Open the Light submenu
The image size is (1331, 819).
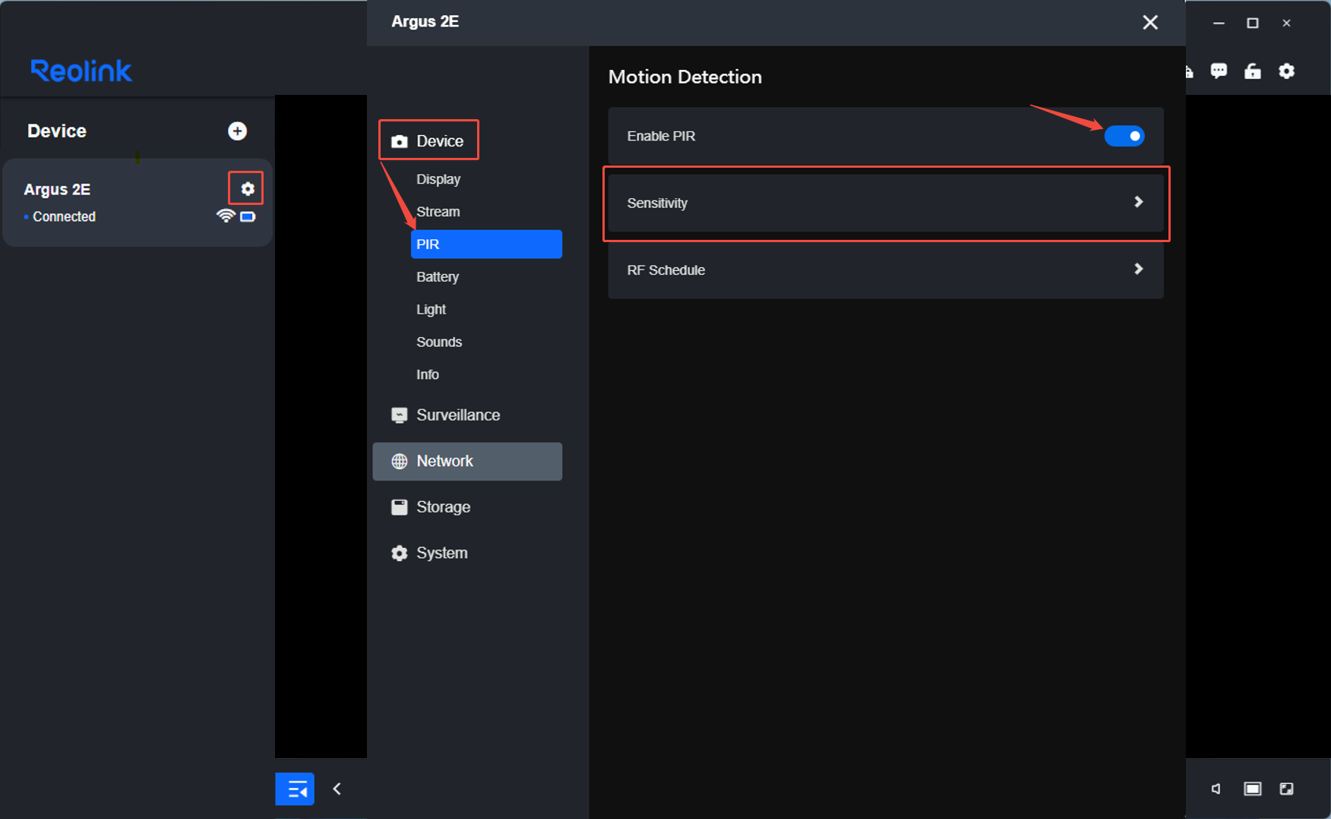[431, 310]
